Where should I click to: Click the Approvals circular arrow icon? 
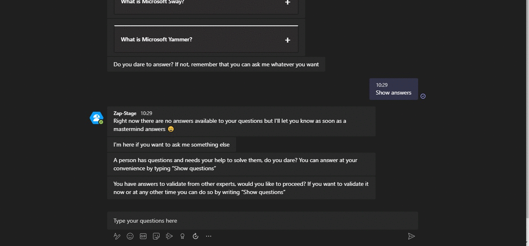coord(196,236)
